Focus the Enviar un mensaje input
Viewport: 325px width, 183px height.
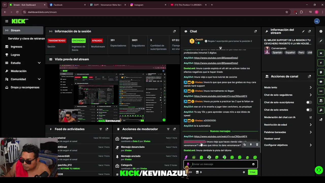(x=220, y=164)
